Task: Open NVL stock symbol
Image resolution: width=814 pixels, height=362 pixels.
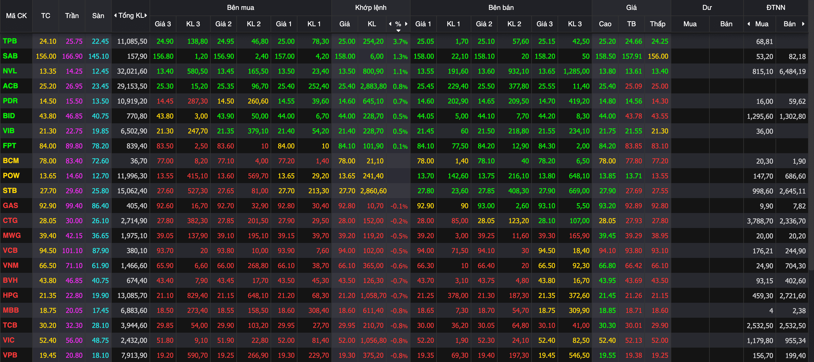Action: (x=10, y=71)
